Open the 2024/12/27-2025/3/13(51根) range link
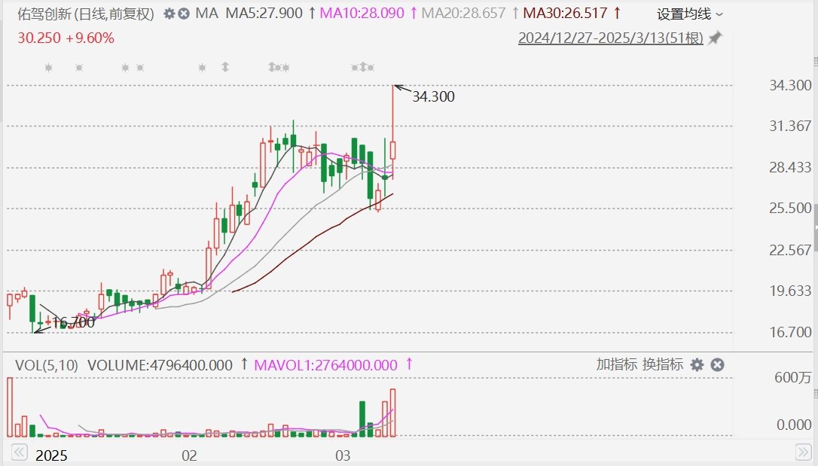This screenshot has height=466, width=818. coord(610,38)
